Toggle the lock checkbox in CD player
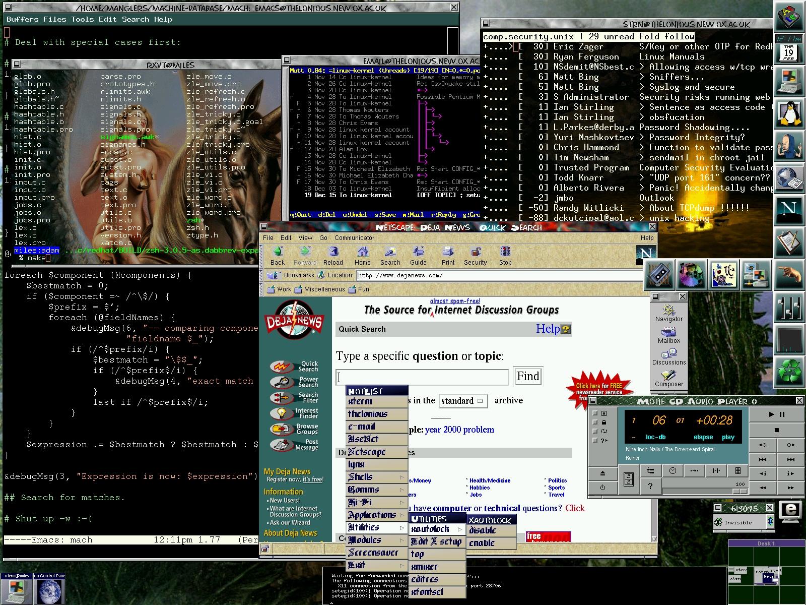The width and height of the screenshot is (806, 605). pyautogui.click(x=595, y=422)
